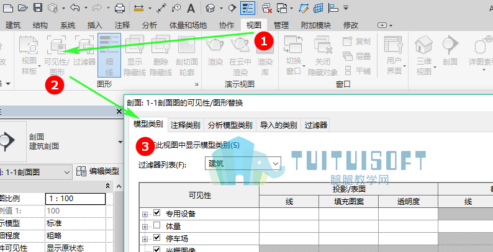The width and height of the screenshot is (493, 252).
Task: Expand the 专用设备 category row
Action: [145, 214]
